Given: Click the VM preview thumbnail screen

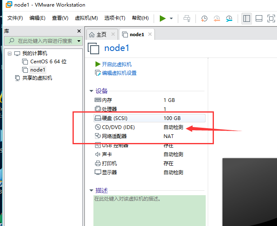Looking at the screenshot, I should click(250, 192).
